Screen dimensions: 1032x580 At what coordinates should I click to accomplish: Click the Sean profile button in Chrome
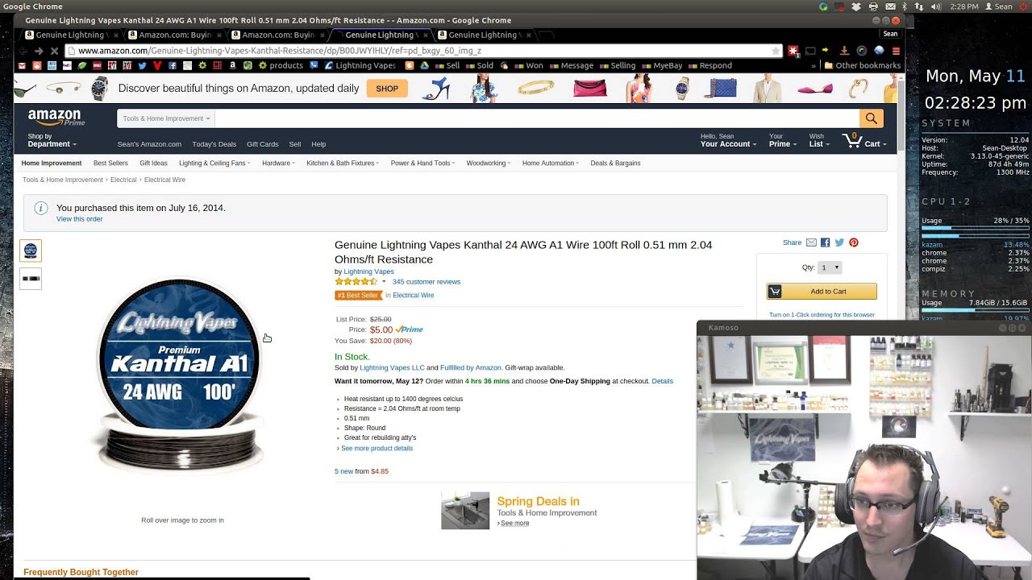(890, 34)
